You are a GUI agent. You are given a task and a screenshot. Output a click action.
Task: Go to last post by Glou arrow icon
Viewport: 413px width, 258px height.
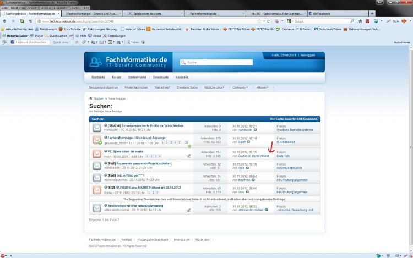point(247,192)
